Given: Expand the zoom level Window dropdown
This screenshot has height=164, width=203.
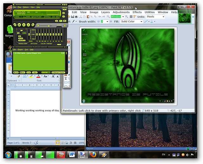Looking at the screenshot, I should 123,17.
